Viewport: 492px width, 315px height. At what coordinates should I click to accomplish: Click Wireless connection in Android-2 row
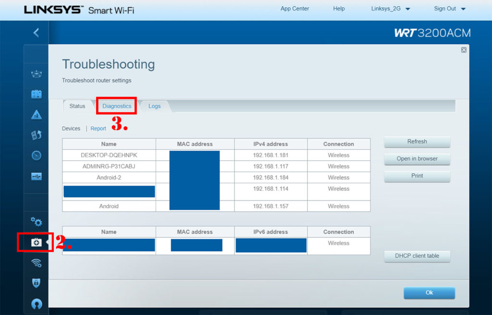[x=339, y=178]
